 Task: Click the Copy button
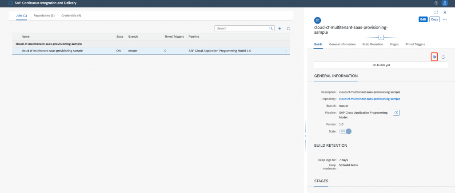coord(435,20)
